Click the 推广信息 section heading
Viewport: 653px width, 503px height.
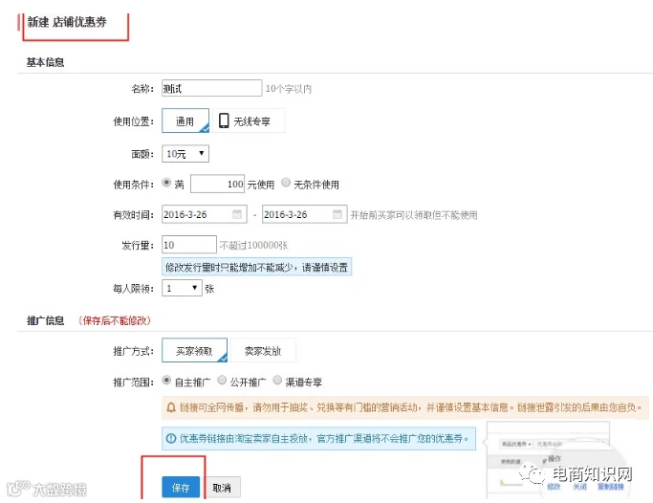[x=45, y=320]
